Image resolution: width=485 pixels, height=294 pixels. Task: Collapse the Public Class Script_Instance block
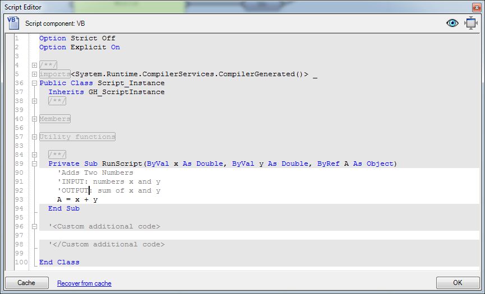(x=34, y=83)
